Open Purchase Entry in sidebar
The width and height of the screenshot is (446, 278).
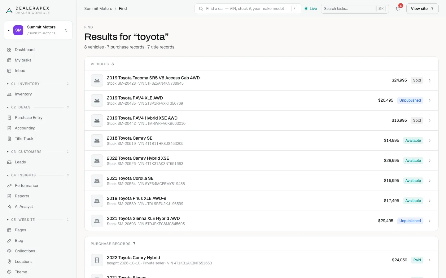tap(38, 118)
